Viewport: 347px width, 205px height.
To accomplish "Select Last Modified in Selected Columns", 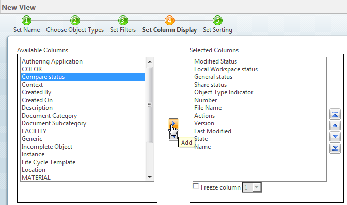I will pyautogui.click(x=260, y=131).
